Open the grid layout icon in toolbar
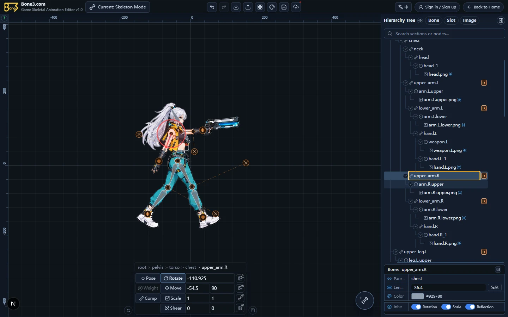This screenshot has width=508, height=317. tap(260, 7)
